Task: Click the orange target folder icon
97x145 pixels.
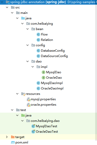Action: [x=13, y=137]
